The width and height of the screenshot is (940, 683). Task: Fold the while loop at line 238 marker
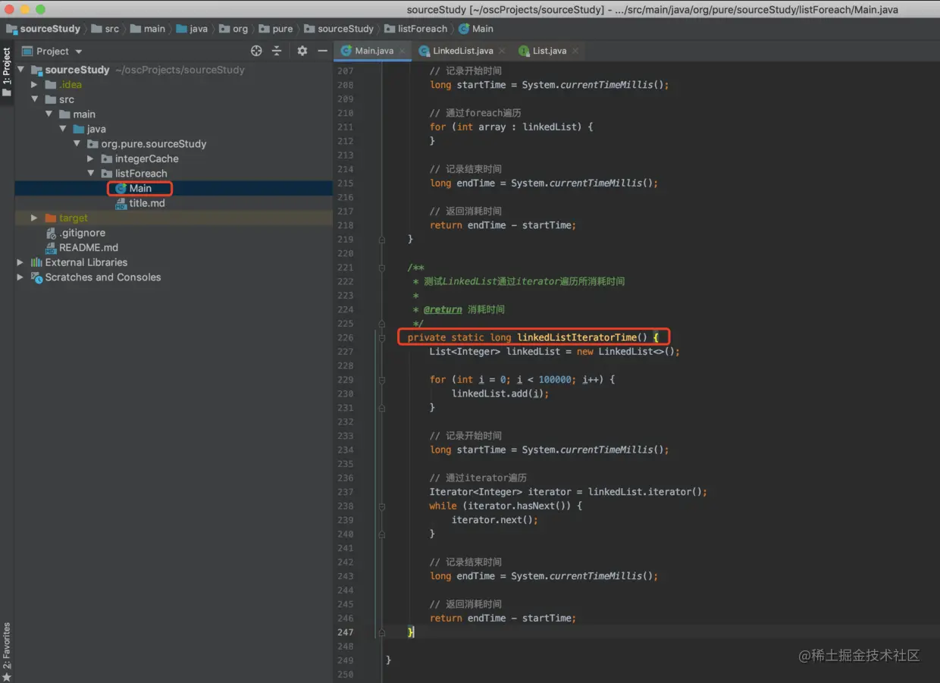(381, 506)
